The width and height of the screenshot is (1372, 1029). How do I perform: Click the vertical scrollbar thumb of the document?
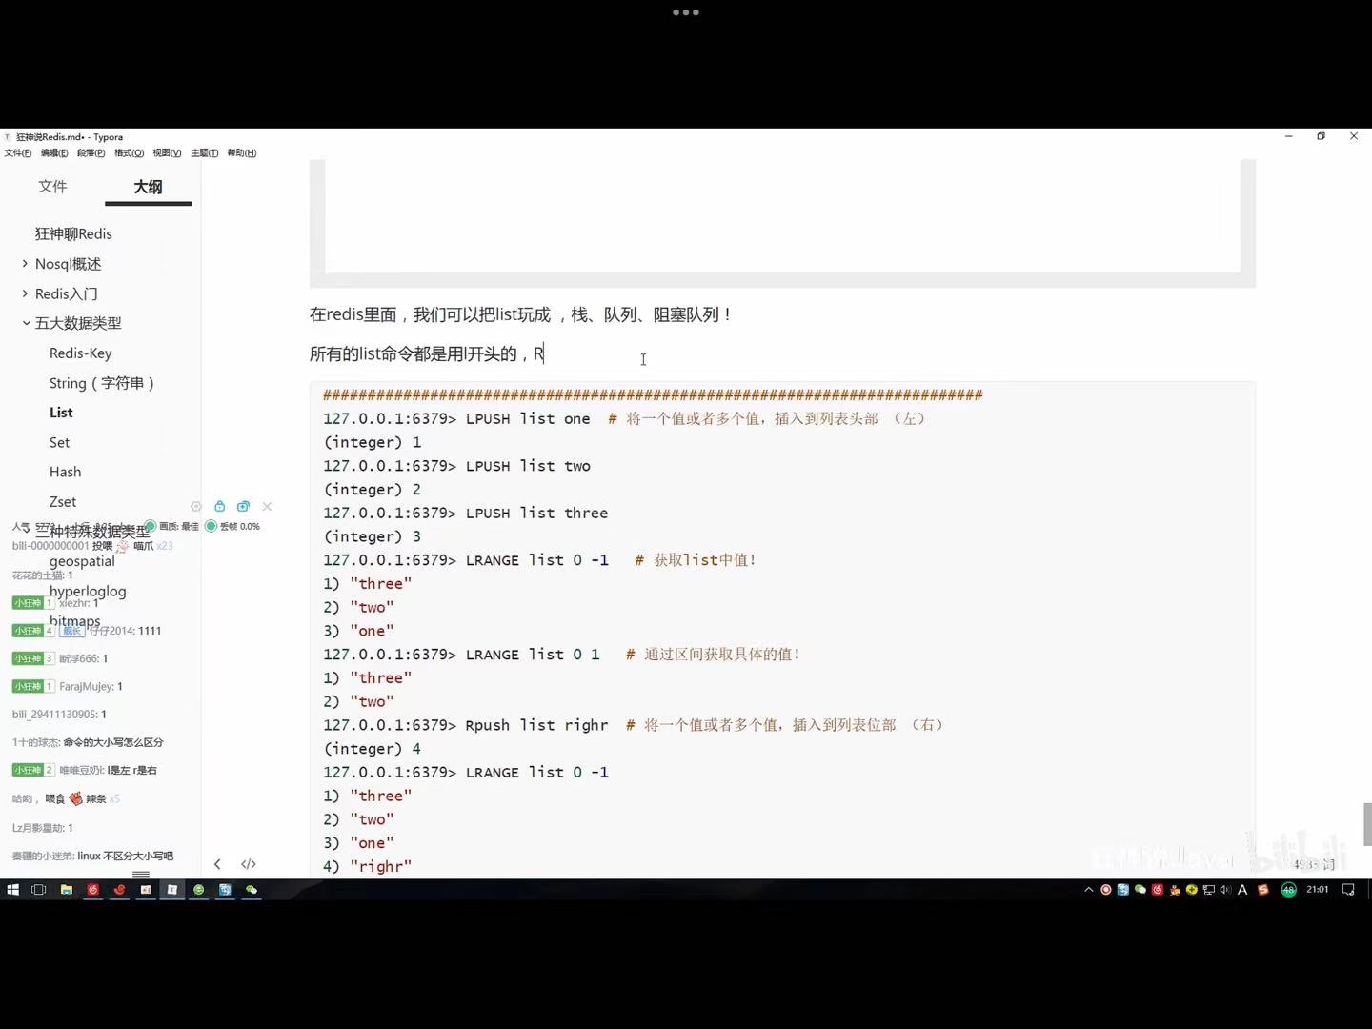pos(1367,824)
